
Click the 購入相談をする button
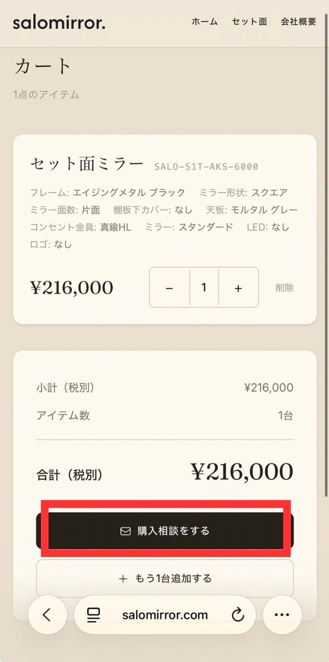(x=165, y=531)
